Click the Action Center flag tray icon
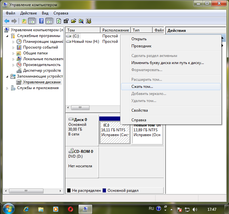The image size is (229, 214). coord(179,209)
